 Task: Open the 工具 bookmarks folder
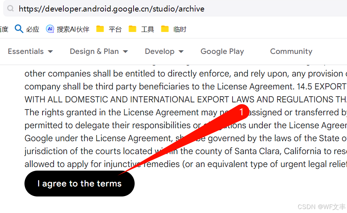click(141, 29)
